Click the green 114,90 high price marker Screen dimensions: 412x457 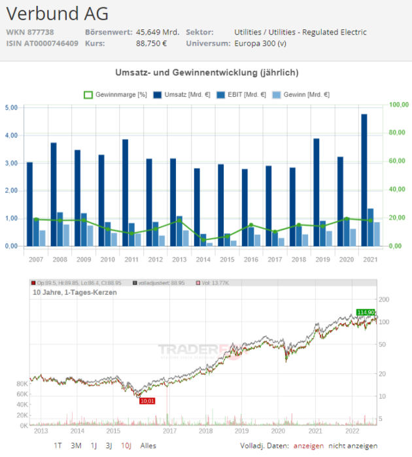click(366, 313)
